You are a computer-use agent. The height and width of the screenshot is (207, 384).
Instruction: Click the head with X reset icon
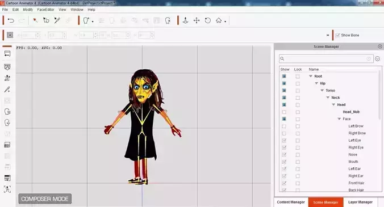click(168, 20)
